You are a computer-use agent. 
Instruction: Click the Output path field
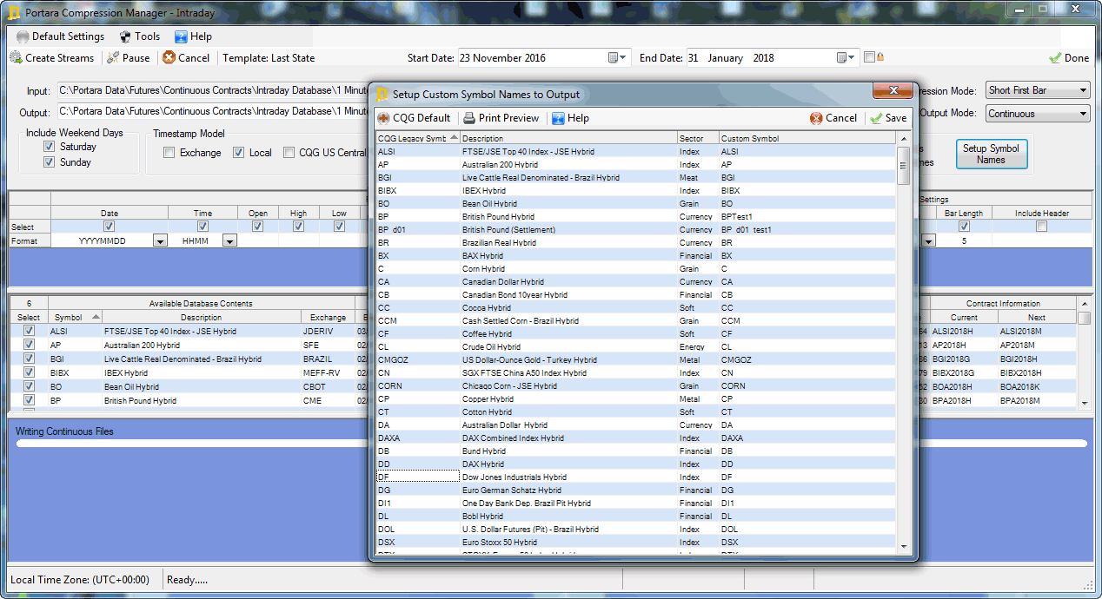(x=213, y=111)
